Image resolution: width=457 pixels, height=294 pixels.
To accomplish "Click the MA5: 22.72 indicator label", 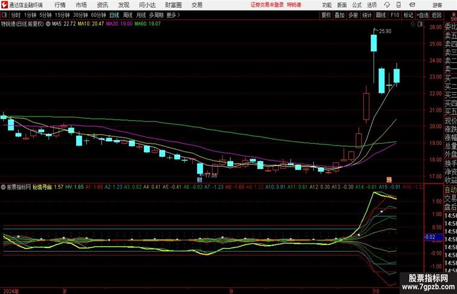I will pos(64,24).
